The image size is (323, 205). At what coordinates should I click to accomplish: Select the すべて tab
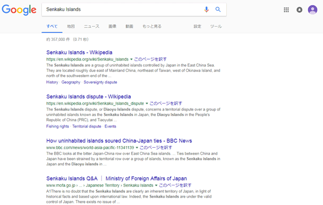52,27
